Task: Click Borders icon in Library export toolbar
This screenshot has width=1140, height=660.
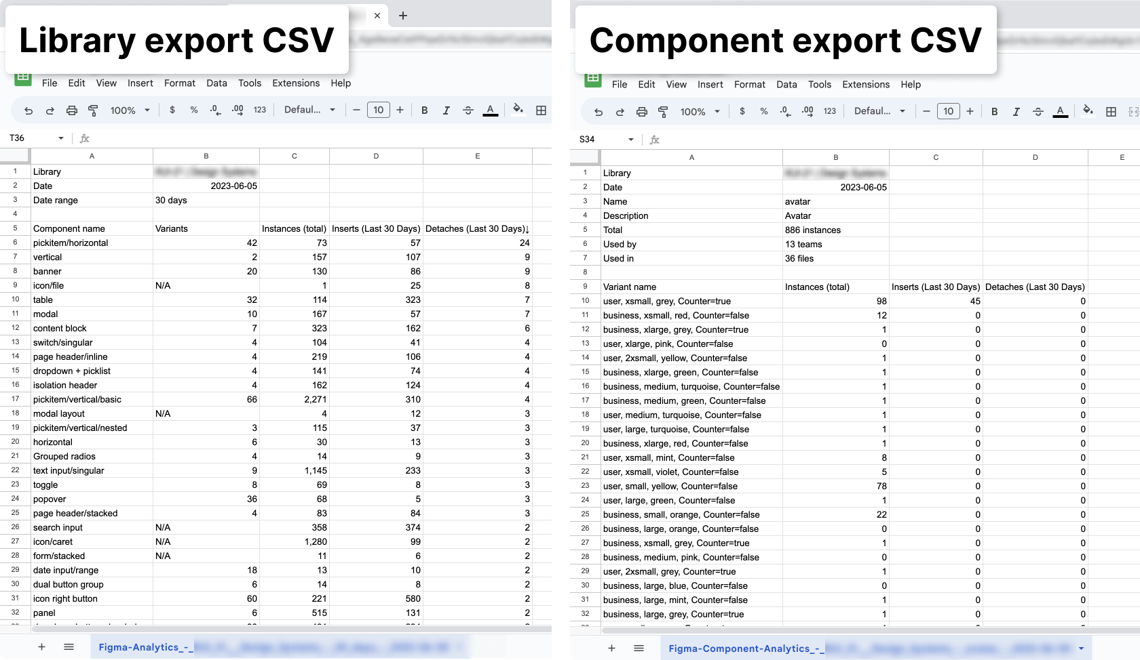Action: point(541,110)
